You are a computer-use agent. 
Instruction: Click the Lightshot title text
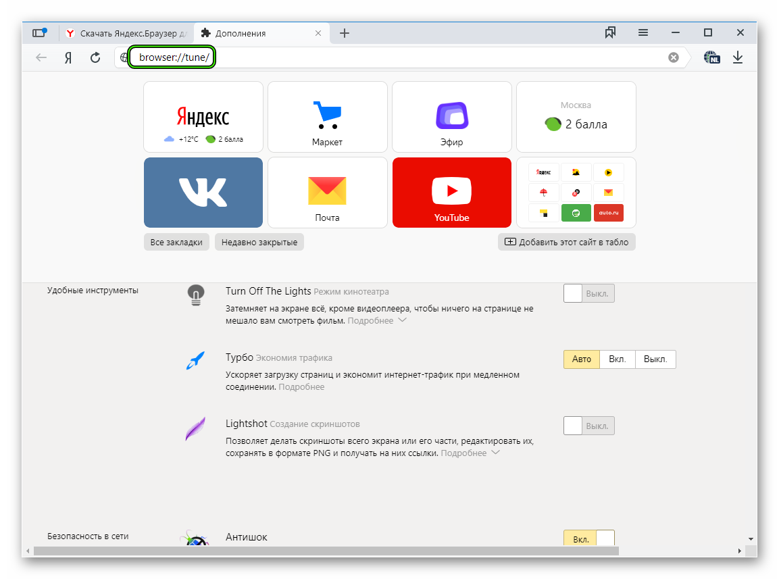[247, 424]
